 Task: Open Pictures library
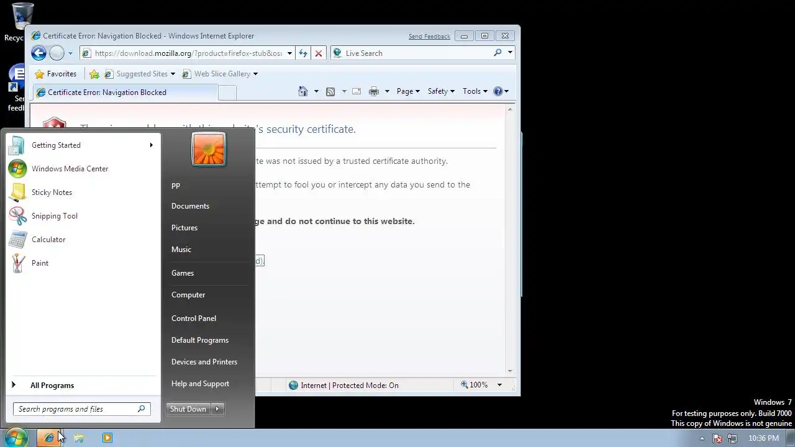[184, 228]
